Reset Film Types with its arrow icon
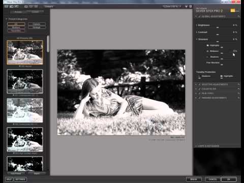 238,94
